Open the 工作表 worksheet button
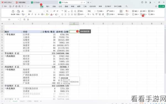 111,14
